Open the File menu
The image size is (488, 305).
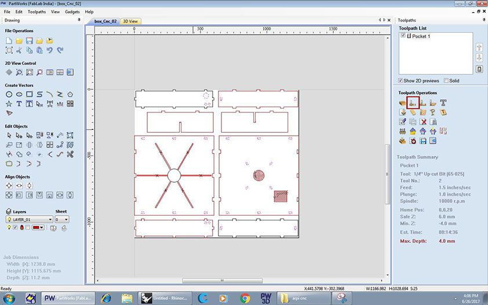[7, 12]
